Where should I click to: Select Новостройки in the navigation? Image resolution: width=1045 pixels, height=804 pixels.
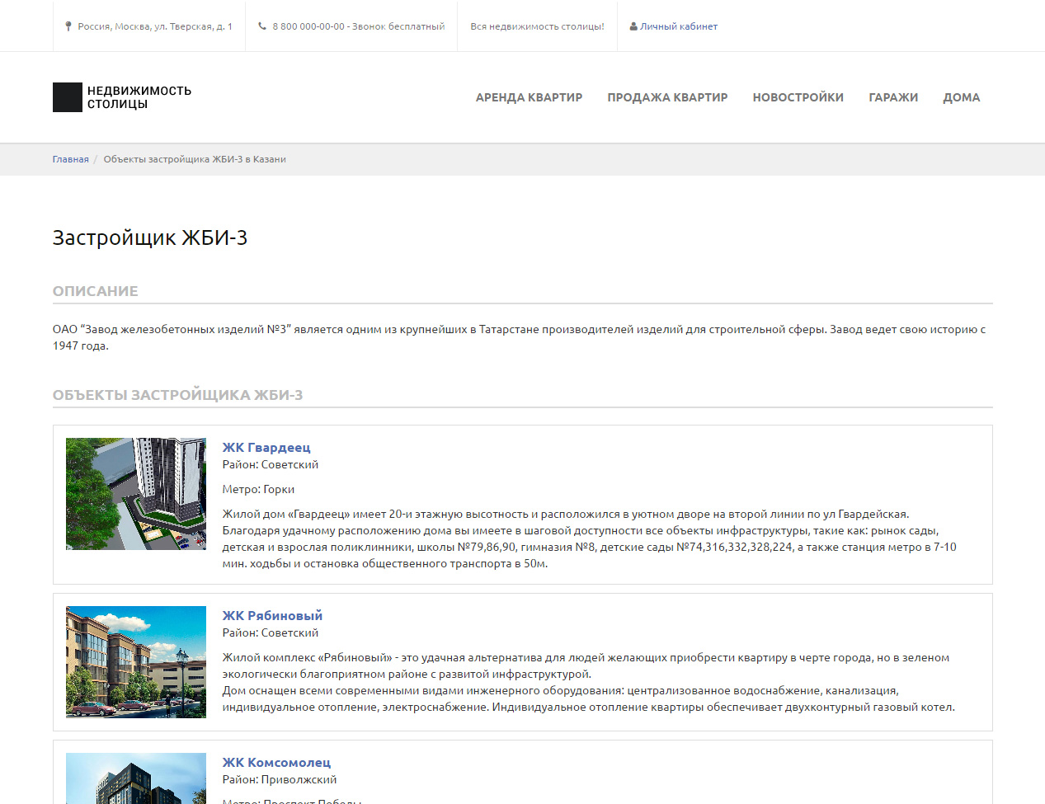click(x=798, y=97)
